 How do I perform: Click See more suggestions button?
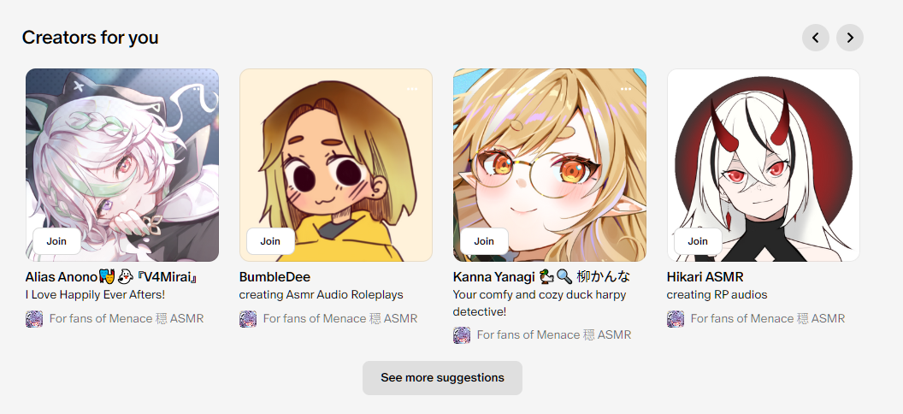click(x=442, y=378)
